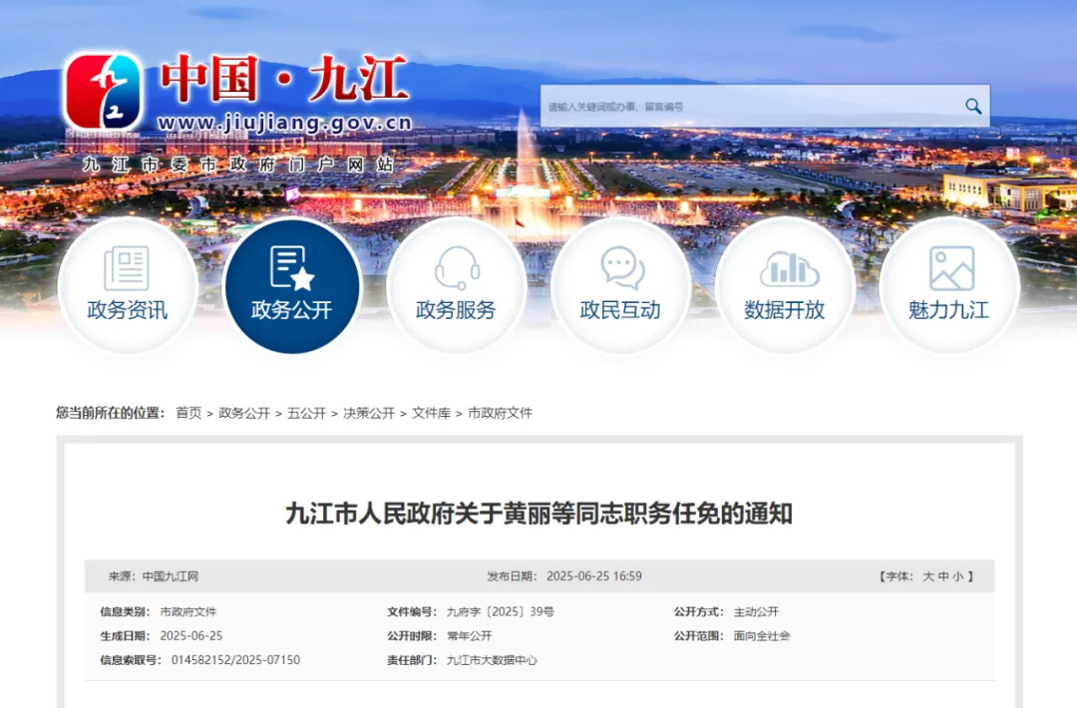Open 决策公开 breadcrumb link
This screenshot has height=708, width=1077.
pos(369,413)
